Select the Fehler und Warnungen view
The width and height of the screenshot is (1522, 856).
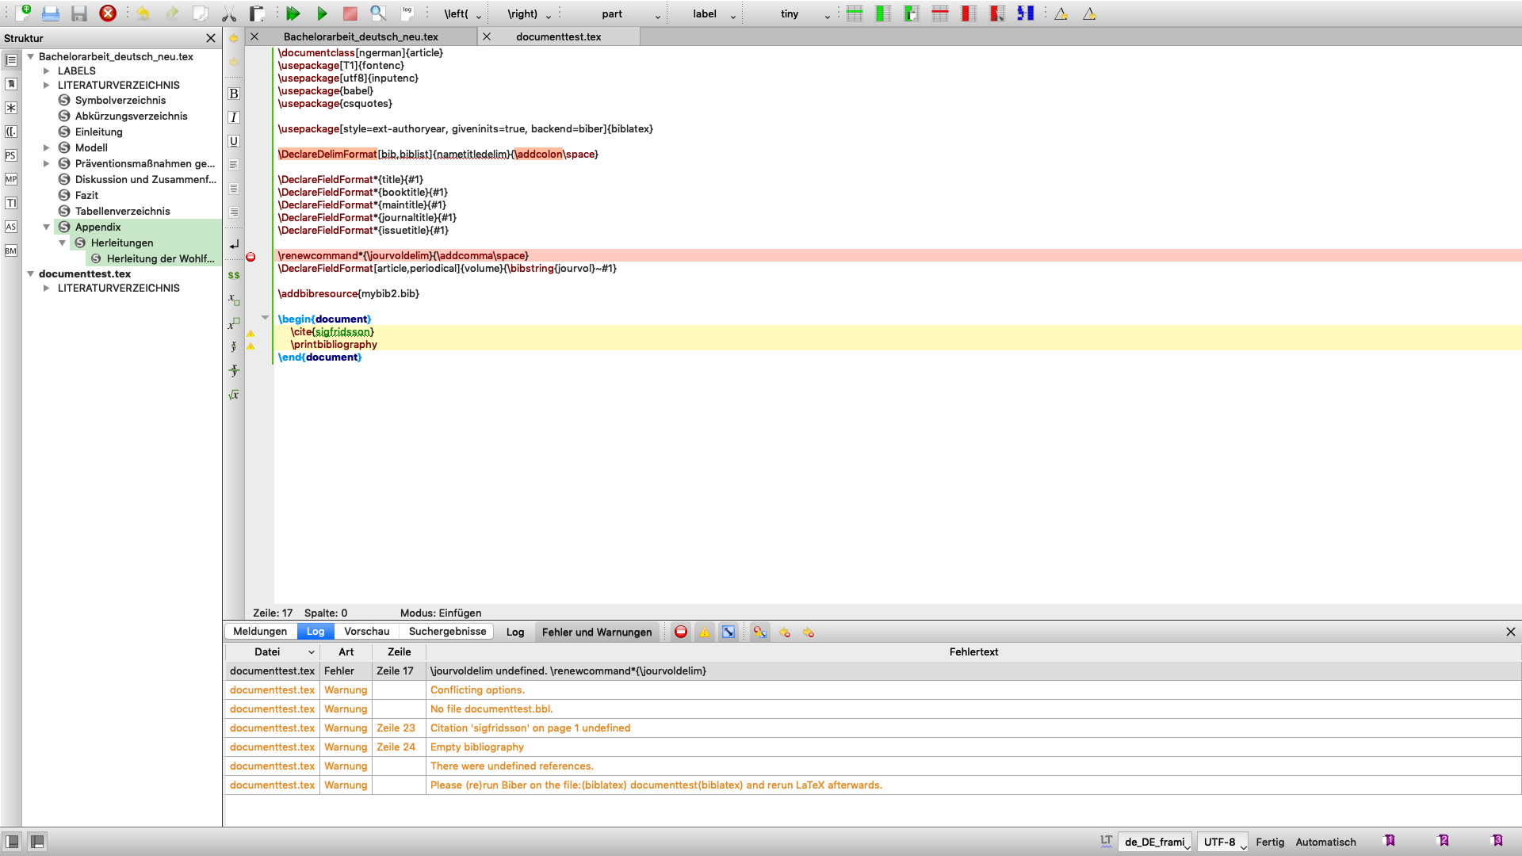[x=596, y=632]
